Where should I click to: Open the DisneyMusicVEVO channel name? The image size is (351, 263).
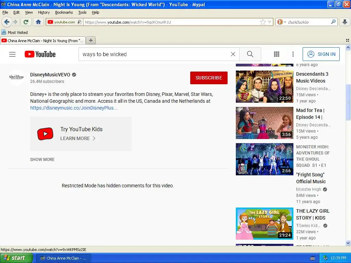click(x=50, y=75)
